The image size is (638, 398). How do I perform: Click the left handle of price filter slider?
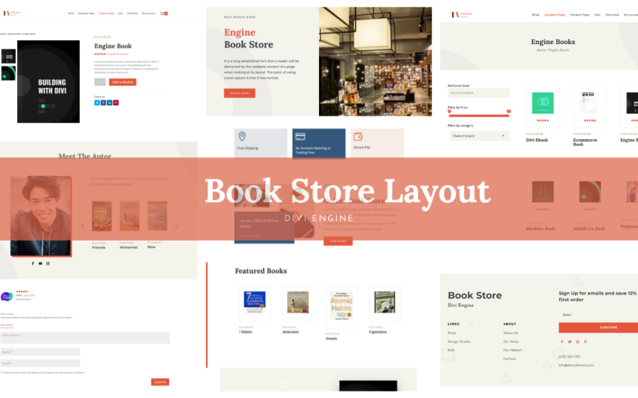tap(449, 111)
